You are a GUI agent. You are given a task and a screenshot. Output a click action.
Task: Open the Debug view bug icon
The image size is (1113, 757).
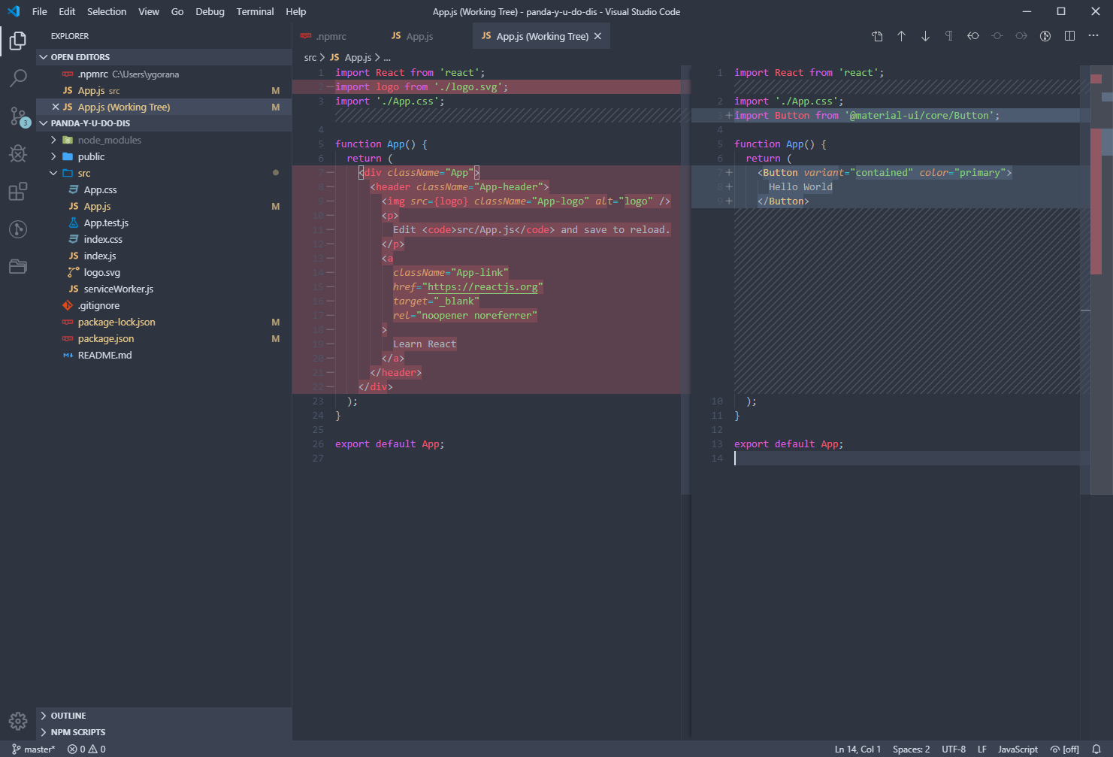point(18,153)
